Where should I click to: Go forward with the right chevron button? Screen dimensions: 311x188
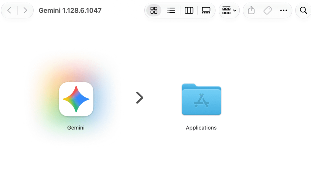(x=25, y=10)
